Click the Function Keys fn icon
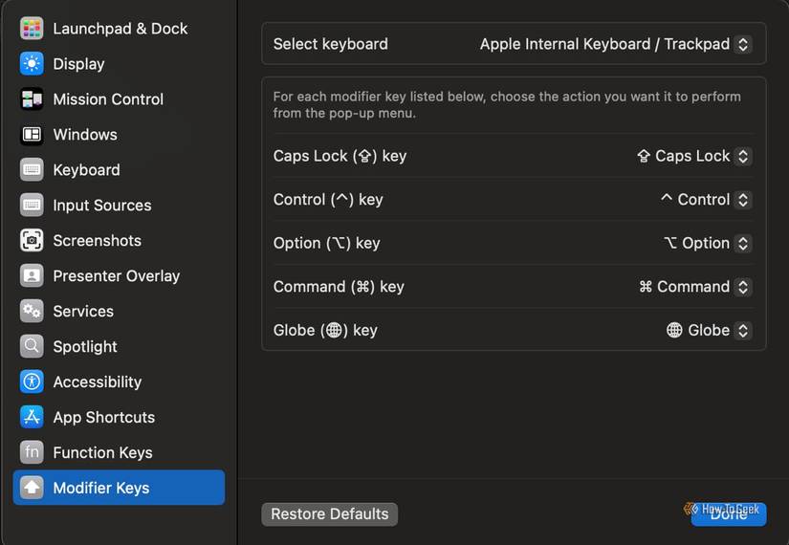The image size is (789, 545). (x=32, y=452)
